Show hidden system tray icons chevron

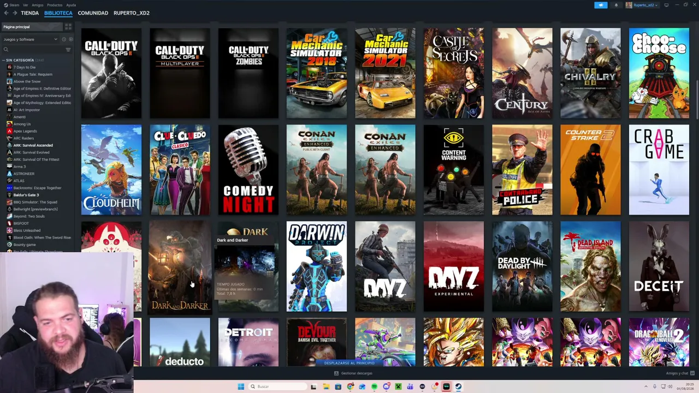646,386
